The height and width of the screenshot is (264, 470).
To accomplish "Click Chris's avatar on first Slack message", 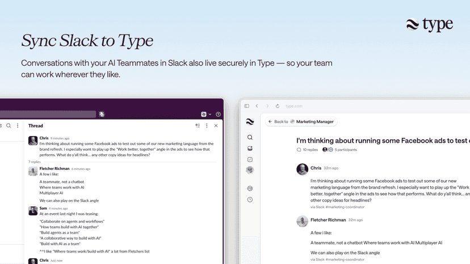I will tap(33, 140).
